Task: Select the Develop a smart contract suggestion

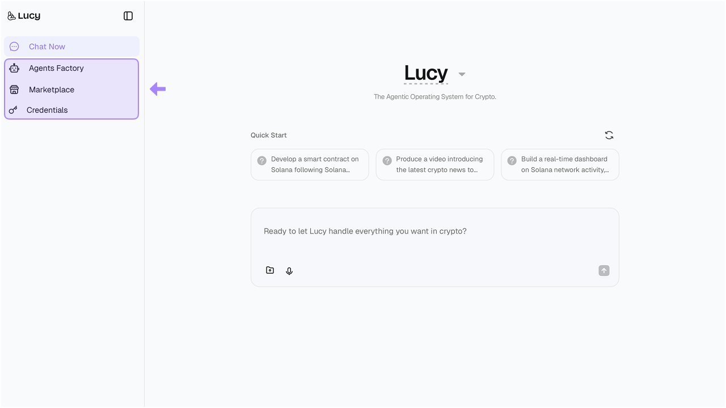Action: 310,164
